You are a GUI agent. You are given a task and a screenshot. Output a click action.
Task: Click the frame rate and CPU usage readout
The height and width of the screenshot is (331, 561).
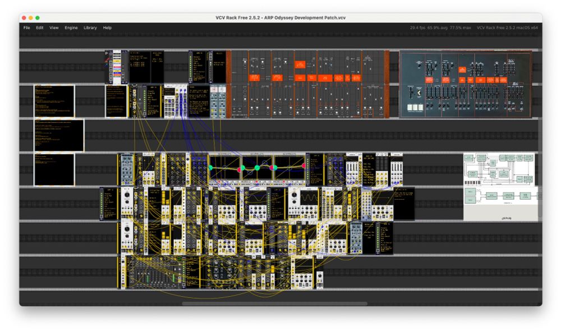(440, 27)
